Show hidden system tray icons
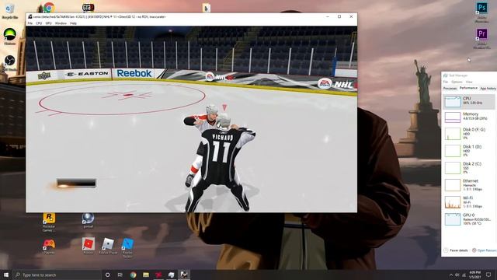This screenshot has height=280, width=497. (450, 275)
